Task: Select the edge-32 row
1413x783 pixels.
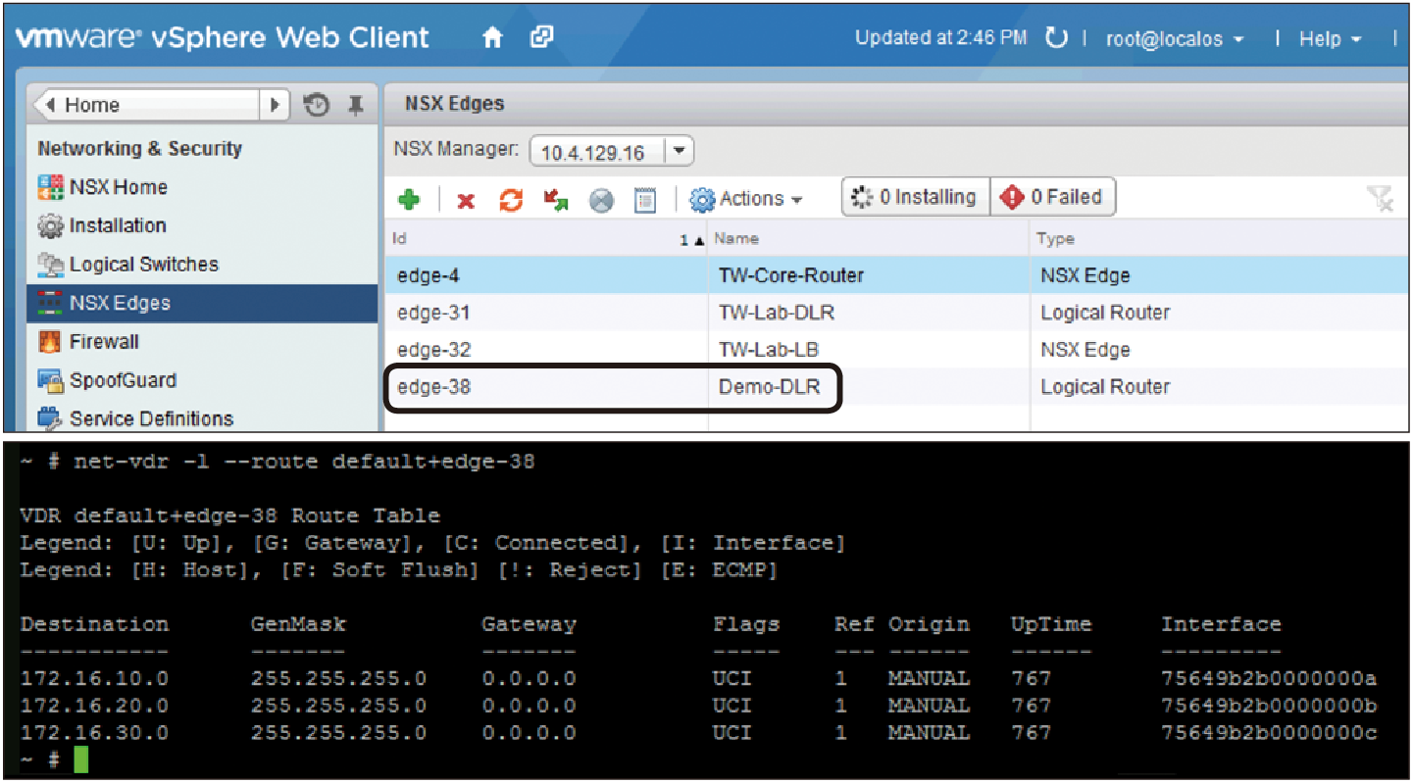Action: (x=897, y=350)
